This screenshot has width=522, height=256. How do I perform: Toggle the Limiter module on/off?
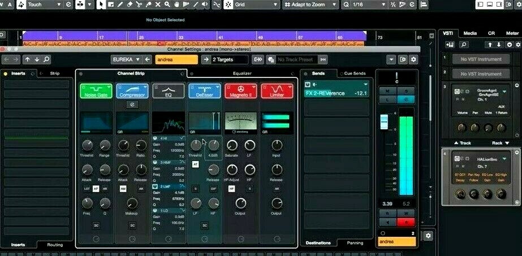click(x=264, y=87)
